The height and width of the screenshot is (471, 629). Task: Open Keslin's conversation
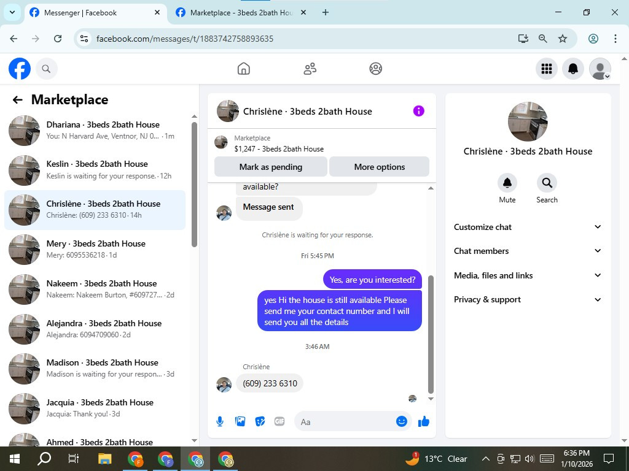click(95, 170)
